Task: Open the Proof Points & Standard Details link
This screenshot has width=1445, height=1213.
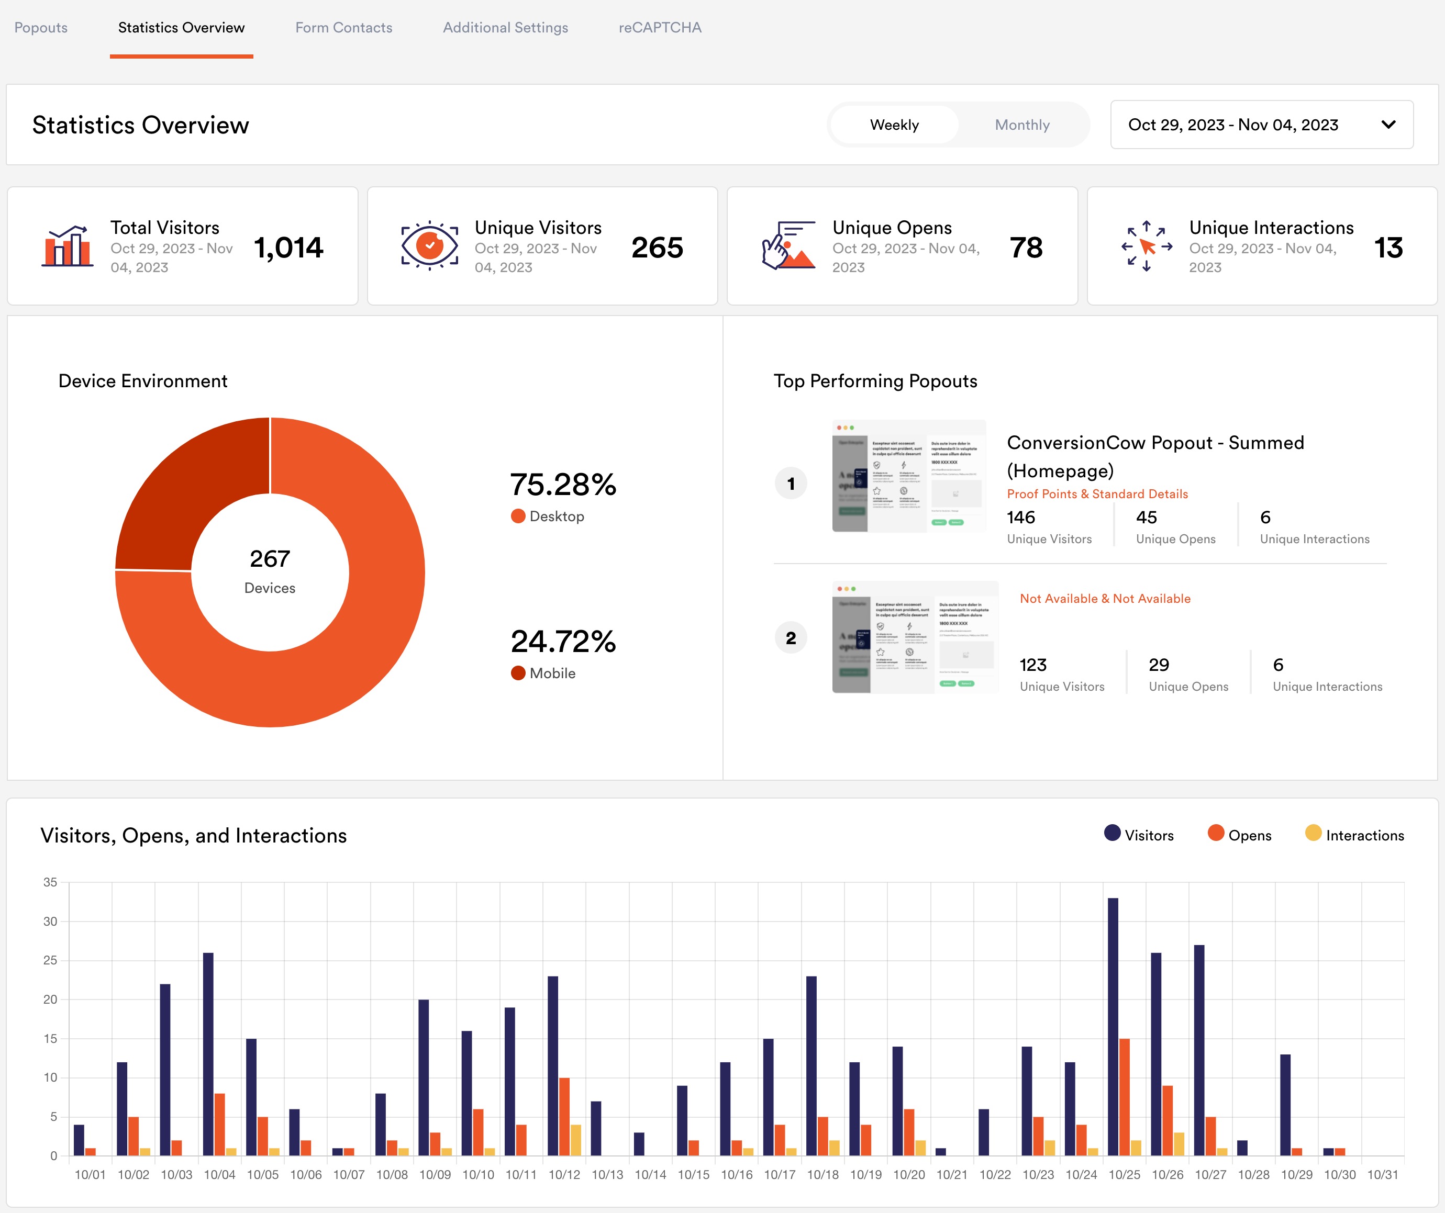Action: pyautogui.click(x=1097, y=493)
